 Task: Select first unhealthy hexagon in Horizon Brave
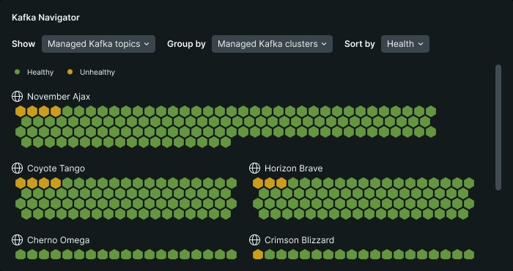258,183
